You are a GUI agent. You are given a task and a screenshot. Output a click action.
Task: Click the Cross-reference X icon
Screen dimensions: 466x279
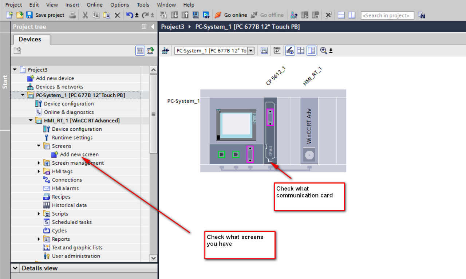tap(328, 15)
